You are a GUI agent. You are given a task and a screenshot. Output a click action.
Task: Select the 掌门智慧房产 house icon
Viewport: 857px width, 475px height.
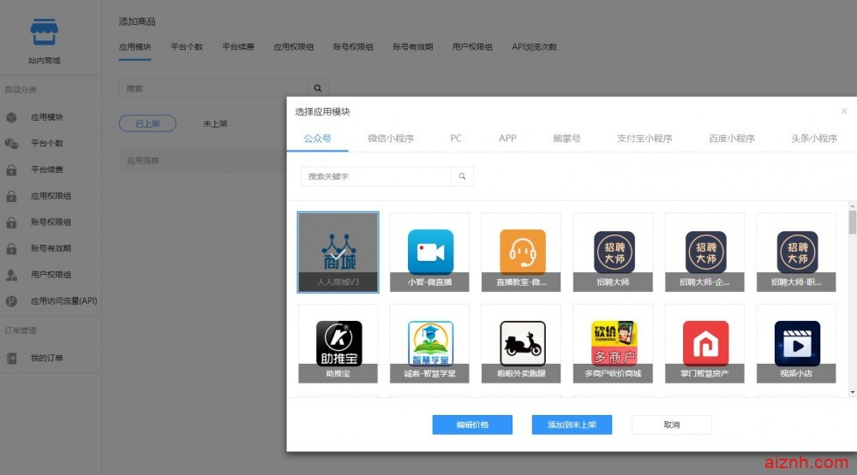coord(705,343)
